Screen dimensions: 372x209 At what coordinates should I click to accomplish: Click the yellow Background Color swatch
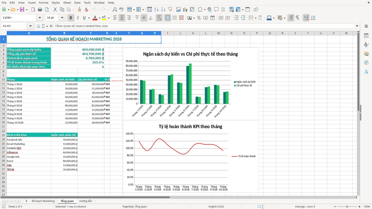(x=104, y=18)
